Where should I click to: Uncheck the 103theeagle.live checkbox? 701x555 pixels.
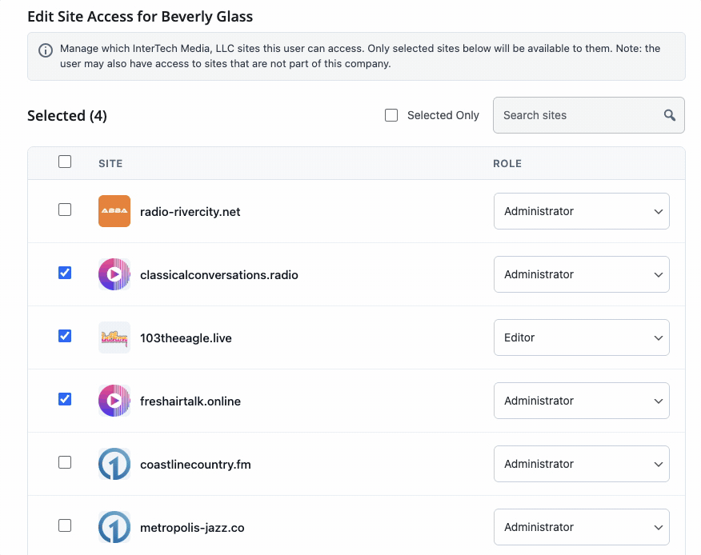[65, 336]
